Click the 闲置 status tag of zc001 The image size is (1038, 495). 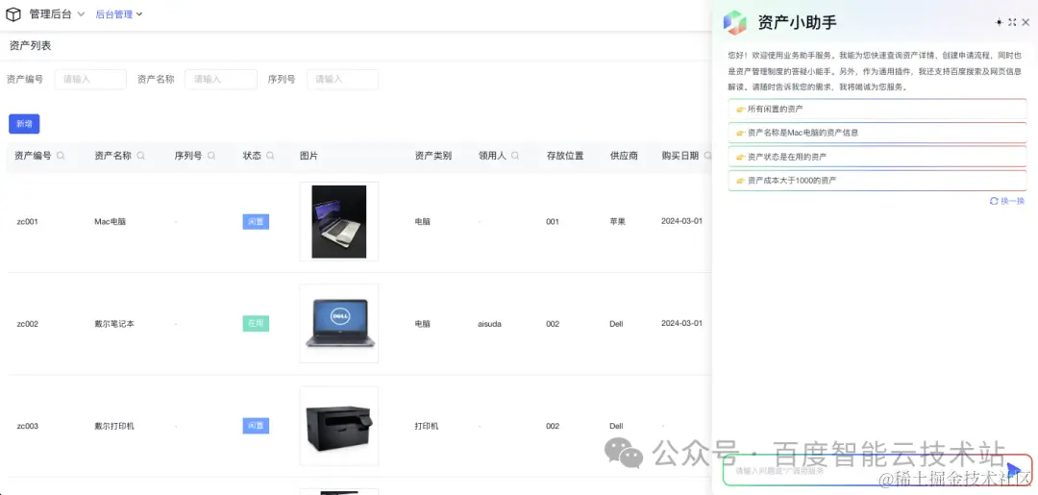256,222
